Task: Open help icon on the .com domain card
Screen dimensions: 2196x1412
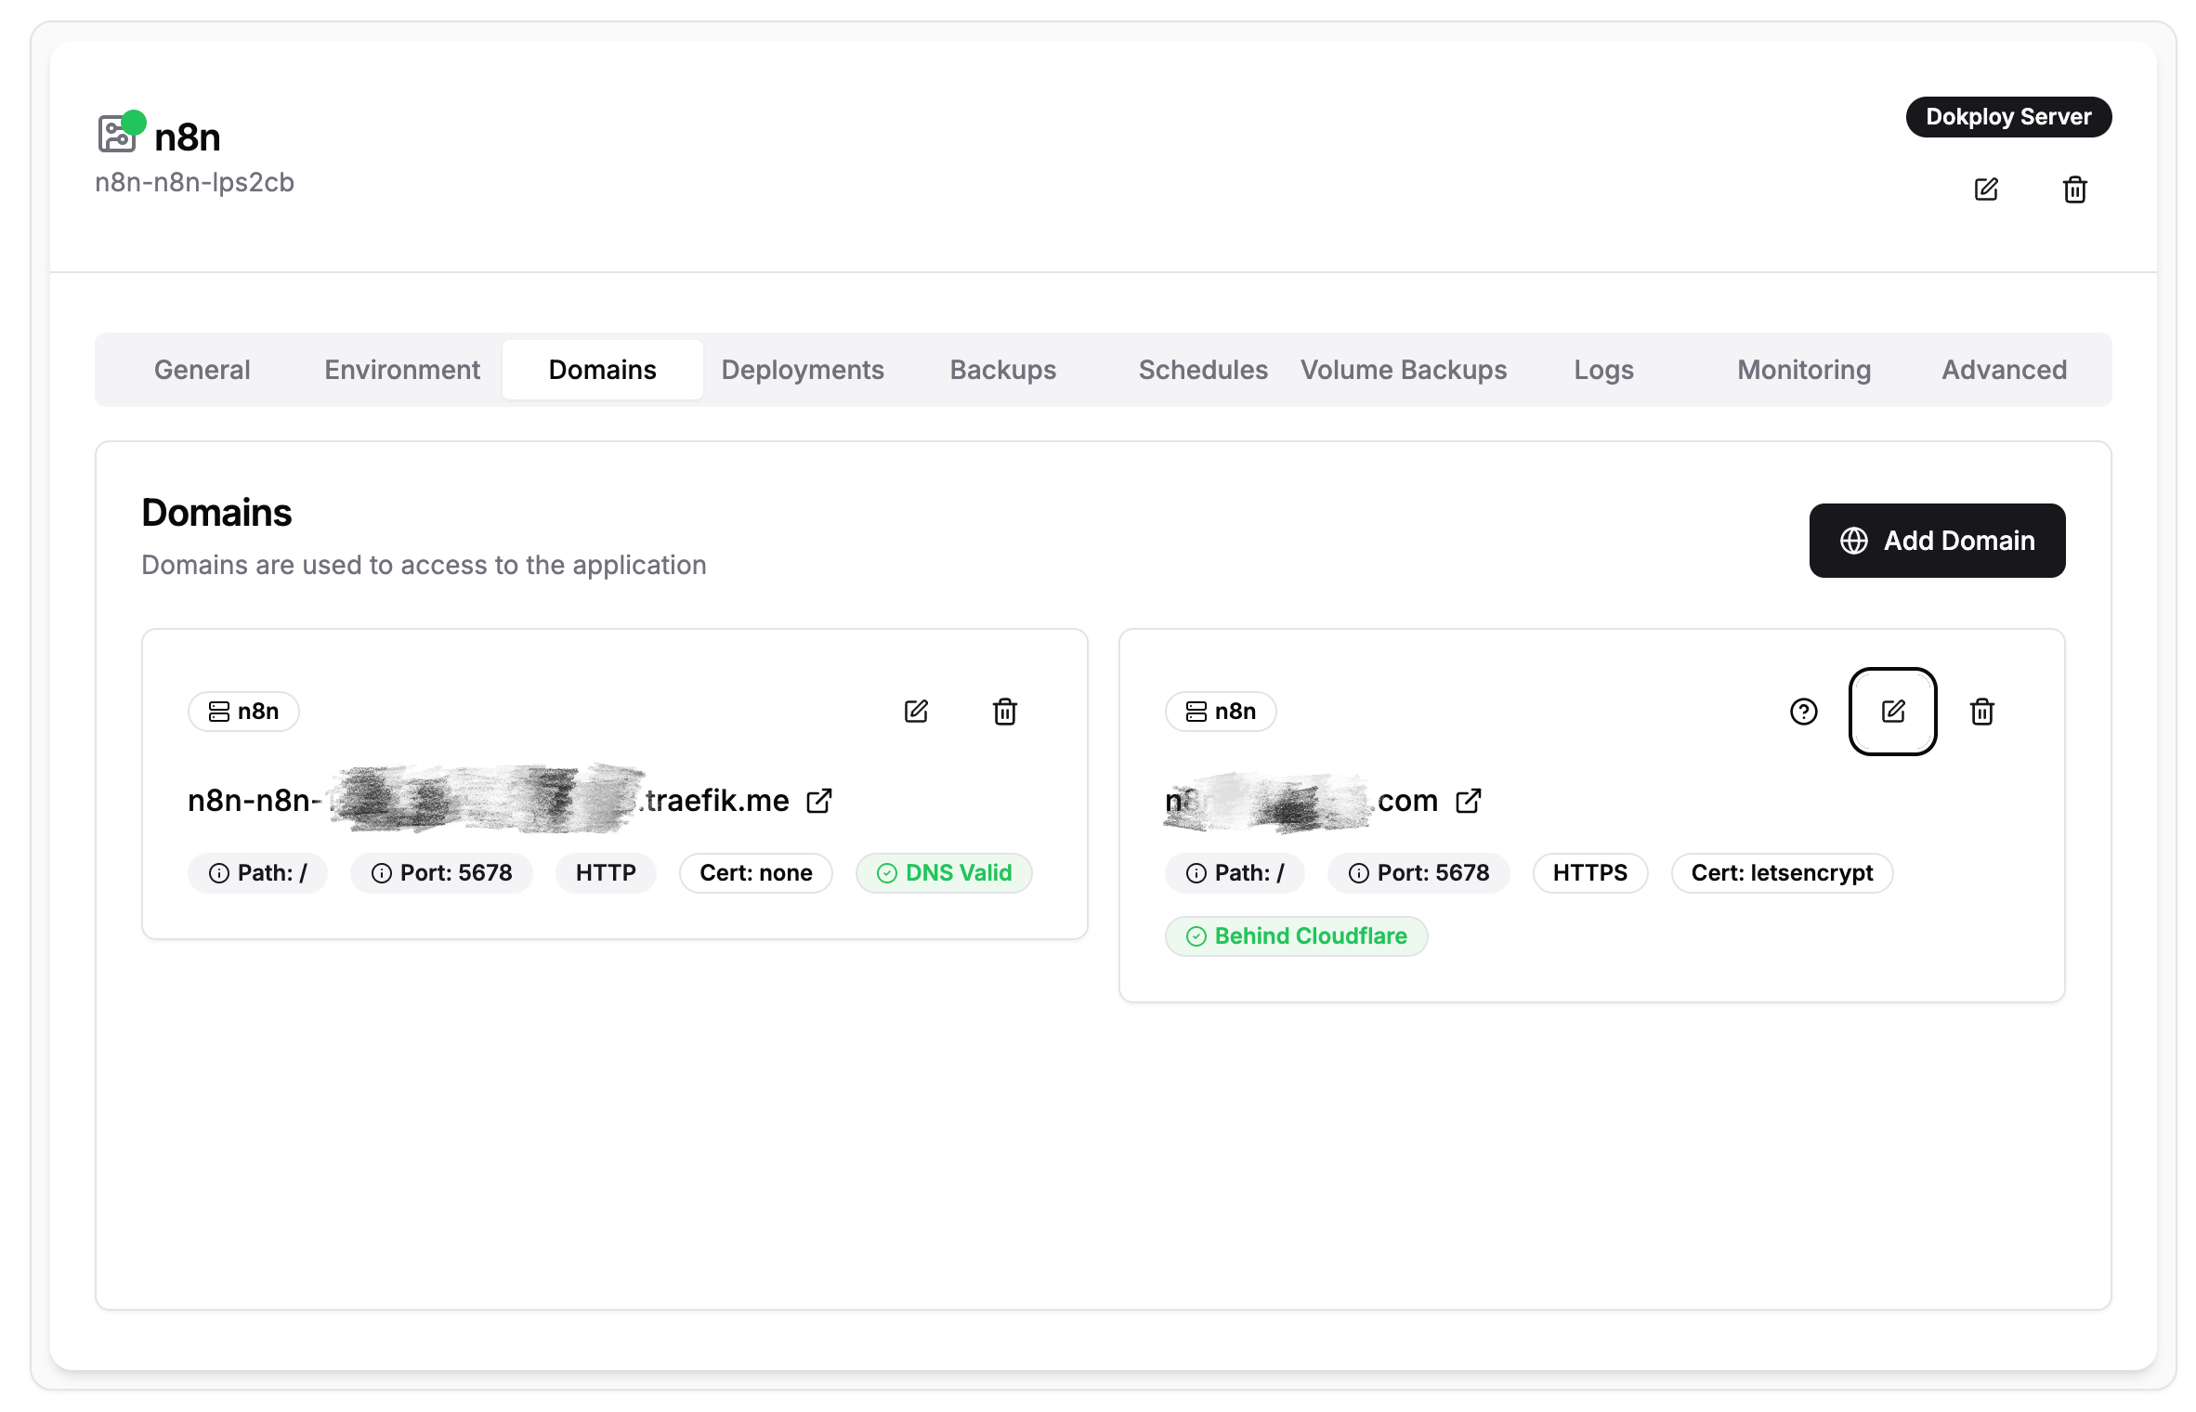Action: coord(1804,712)
